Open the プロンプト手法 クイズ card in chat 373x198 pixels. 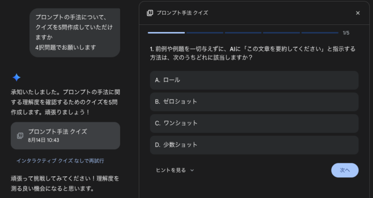coord(65,136)
